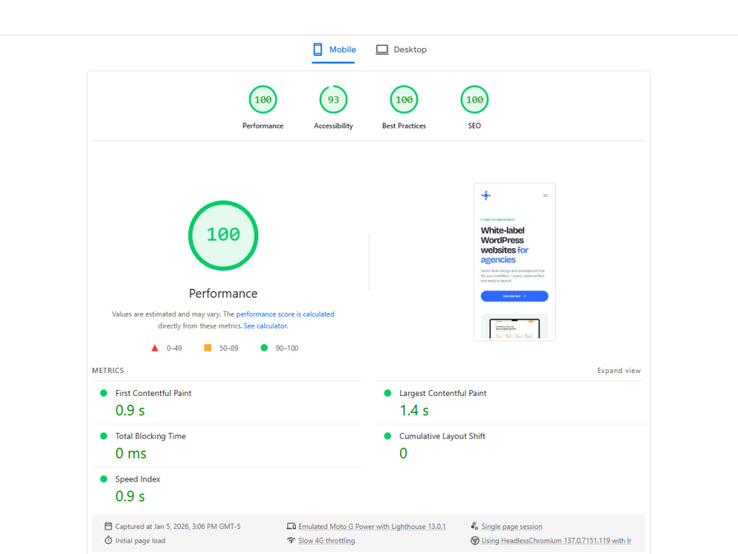Image resolution: width=738 pixels, height=554 pixels.
Task: Click the Chromium icon next to Using HeadlessChromium
Action: [475, 541]
